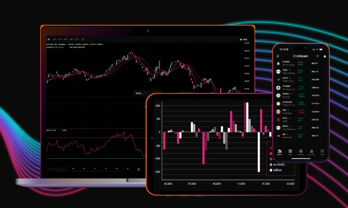Tap the phone battery status icon
The height and width of the screenshot is (208, 348).
click(x=321, y=50)
